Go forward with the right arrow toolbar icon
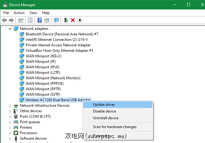205x143 pixels. click(11, 20)
